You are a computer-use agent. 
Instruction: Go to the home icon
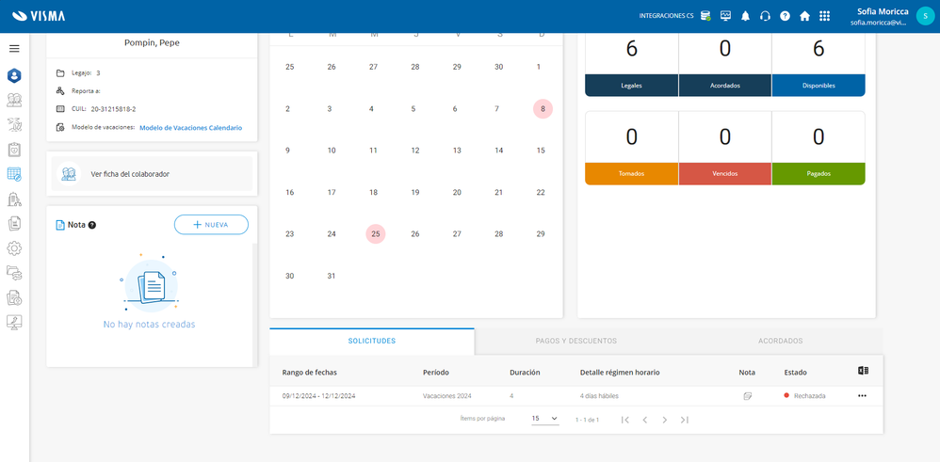click(x=804, y=16)
